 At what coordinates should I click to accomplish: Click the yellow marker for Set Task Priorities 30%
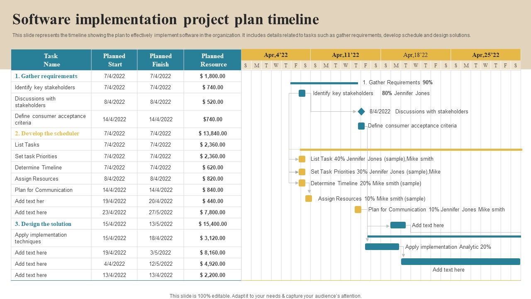[302, 172]
